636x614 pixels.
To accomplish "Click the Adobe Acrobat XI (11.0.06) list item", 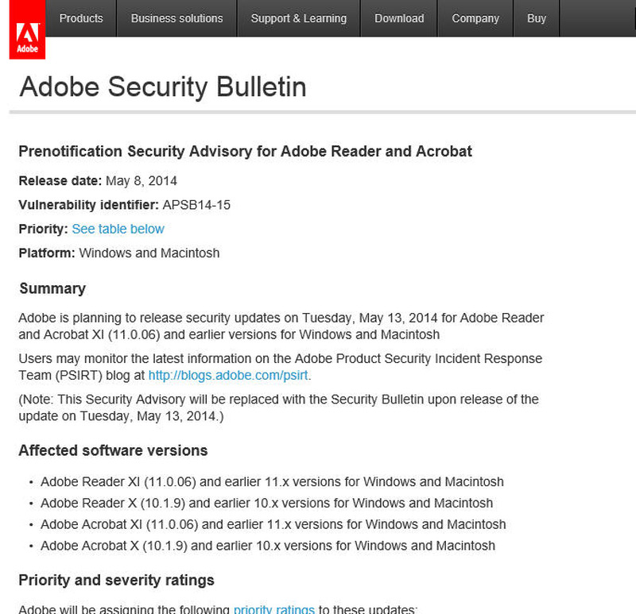I will (273, 524).
